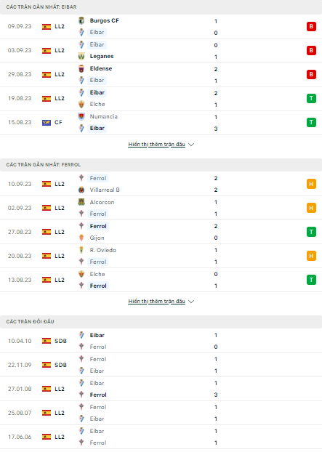Click the CF competition flag for Numancia match
The height and width of the screenshot is (452, 322).
[x=47, y=123]
